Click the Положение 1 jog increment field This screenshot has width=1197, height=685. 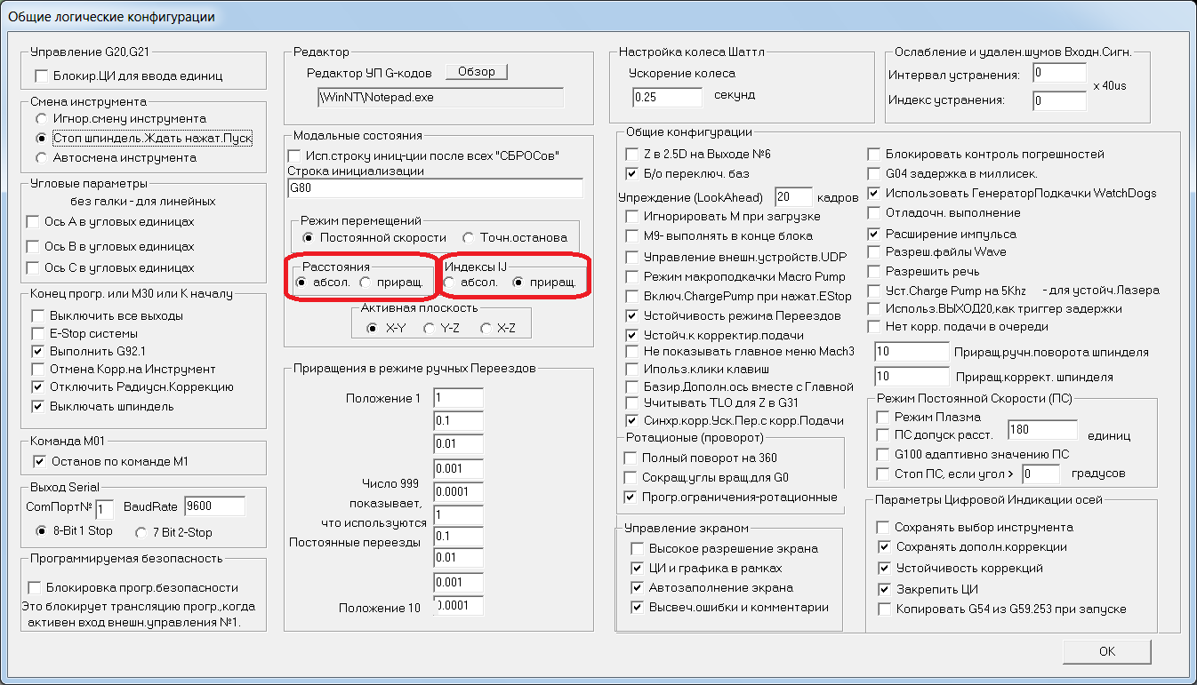tap(458, 397)
